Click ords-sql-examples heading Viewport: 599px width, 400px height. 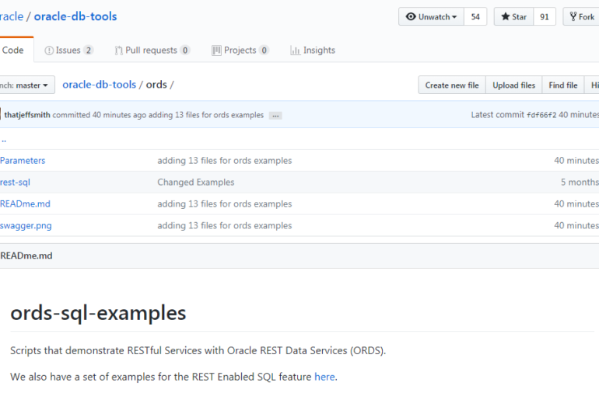click(98, 313)
